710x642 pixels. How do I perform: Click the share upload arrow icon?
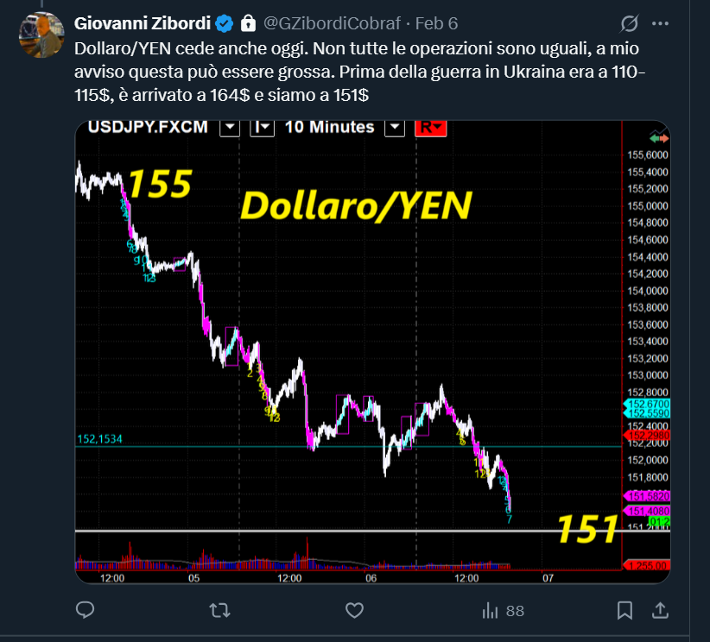coord(660,610)
